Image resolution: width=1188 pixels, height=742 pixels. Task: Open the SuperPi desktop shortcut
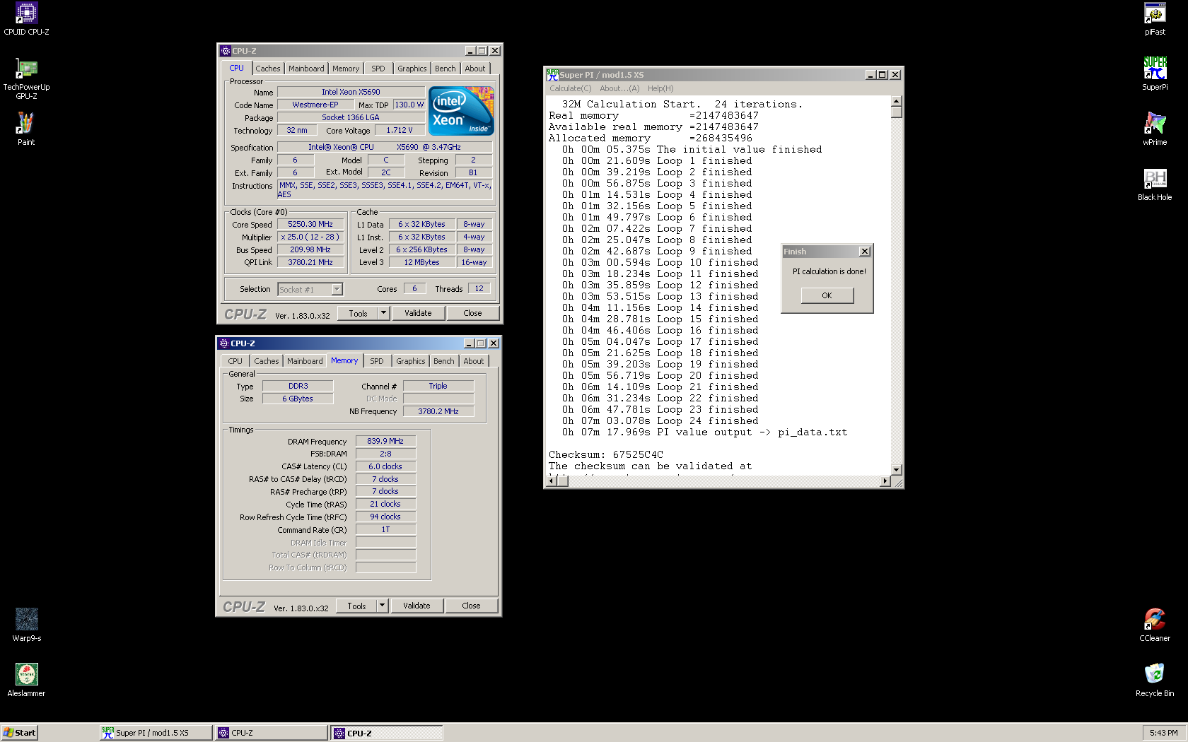point(1155,74)
